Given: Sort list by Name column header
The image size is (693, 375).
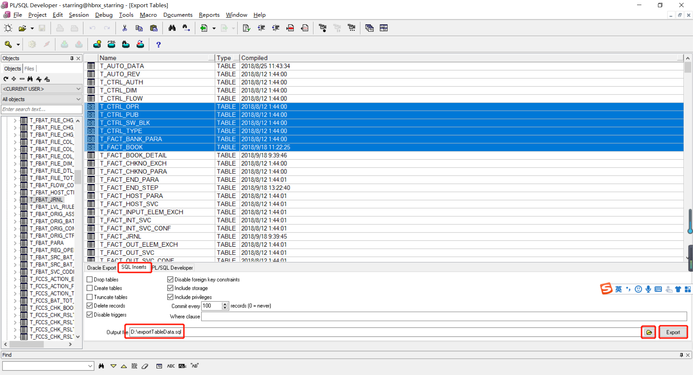Looking at the screenshot, I should pos(156,58).
